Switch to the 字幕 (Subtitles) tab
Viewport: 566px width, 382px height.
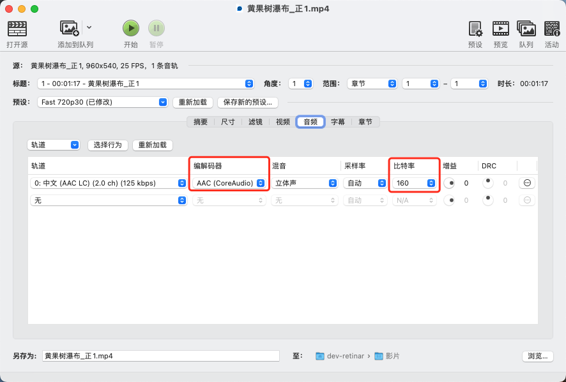(337, 122)
